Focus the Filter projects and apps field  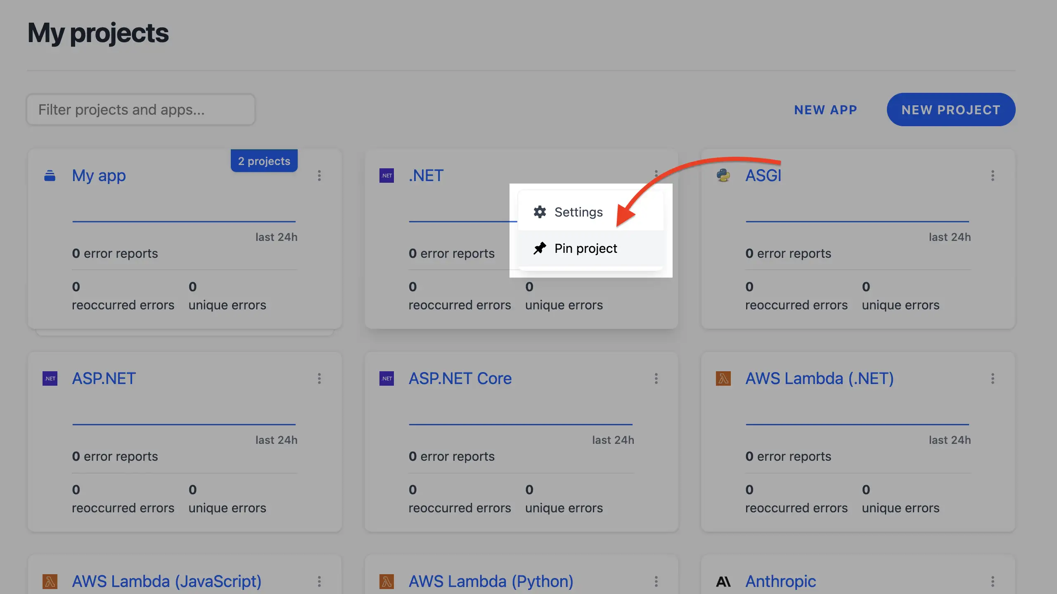pyautogui.click(x=141, y=110)
